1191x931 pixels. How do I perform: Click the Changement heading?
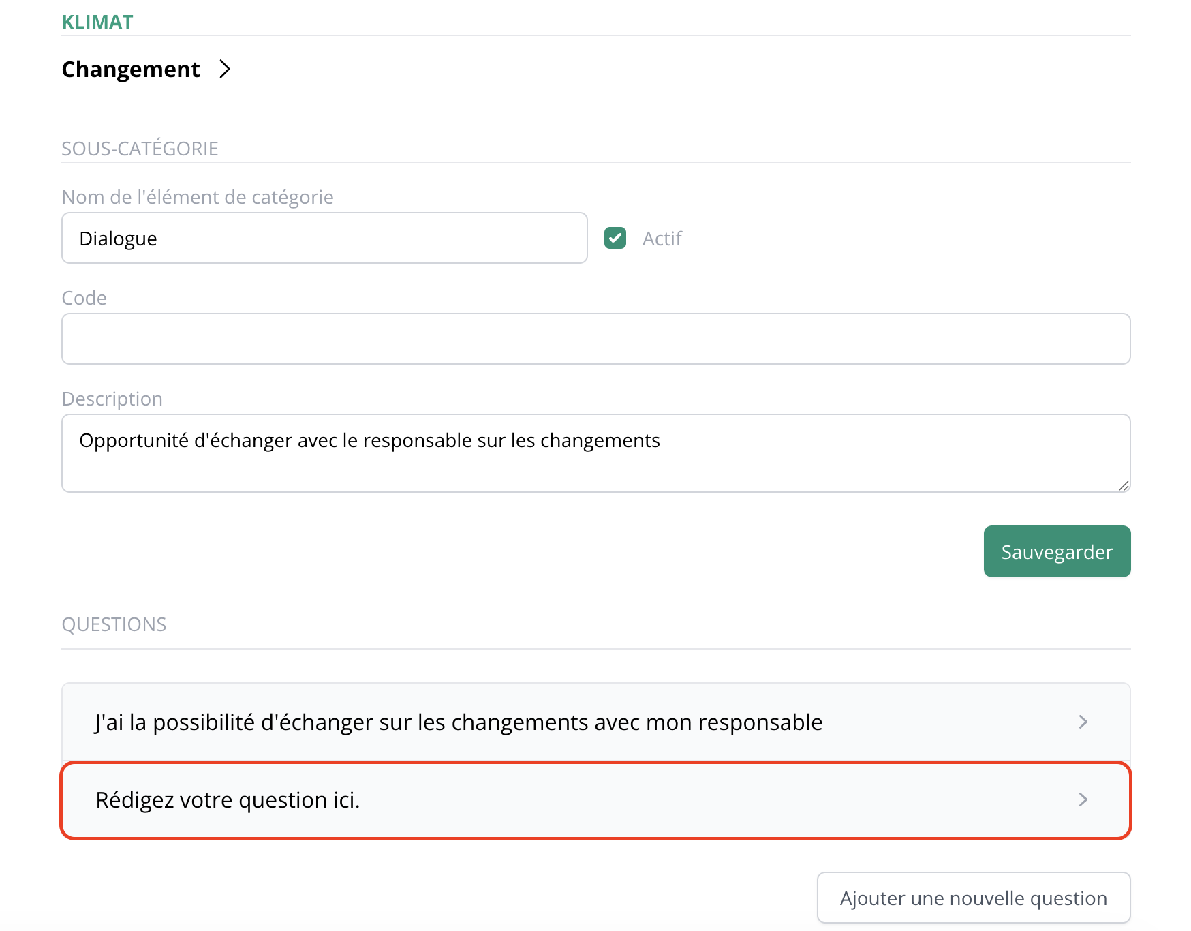(130, 69)
